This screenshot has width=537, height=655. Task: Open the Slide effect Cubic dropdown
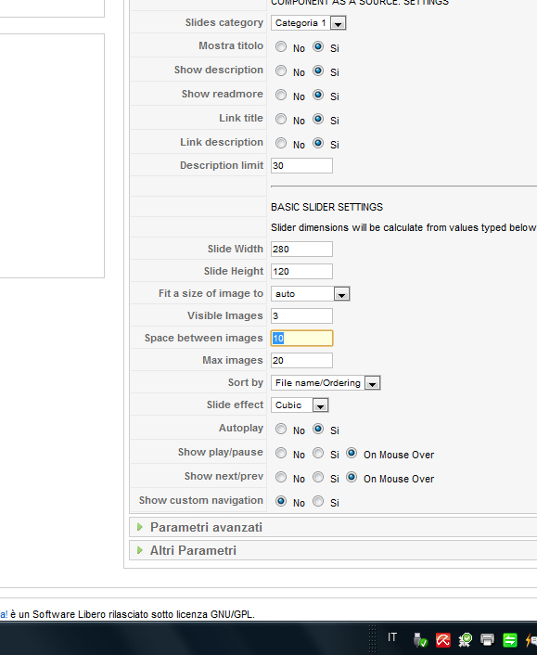pyautogui.click(x=300, y=405)
